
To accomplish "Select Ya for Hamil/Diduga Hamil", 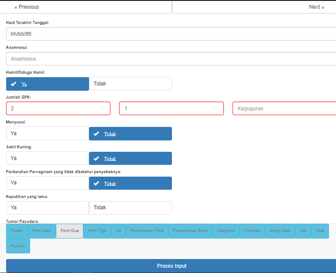I will coord(48,84).
